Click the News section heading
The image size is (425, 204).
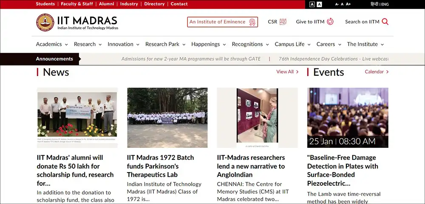coord(56,72)
